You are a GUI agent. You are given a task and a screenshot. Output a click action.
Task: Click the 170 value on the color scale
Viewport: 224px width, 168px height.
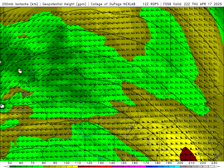pyautogui.click(x=146, y=163)
